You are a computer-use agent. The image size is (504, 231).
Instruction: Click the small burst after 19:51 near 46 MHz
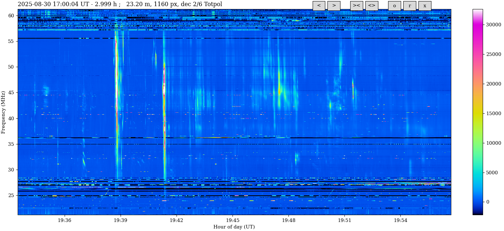pyautogui.click(x=353, y=87)
